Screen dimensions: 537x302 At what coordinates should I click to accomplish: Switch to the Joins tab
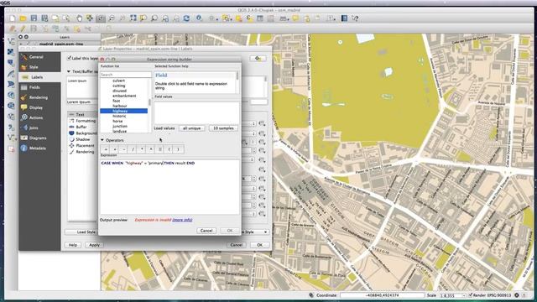[x=39, y=128]
